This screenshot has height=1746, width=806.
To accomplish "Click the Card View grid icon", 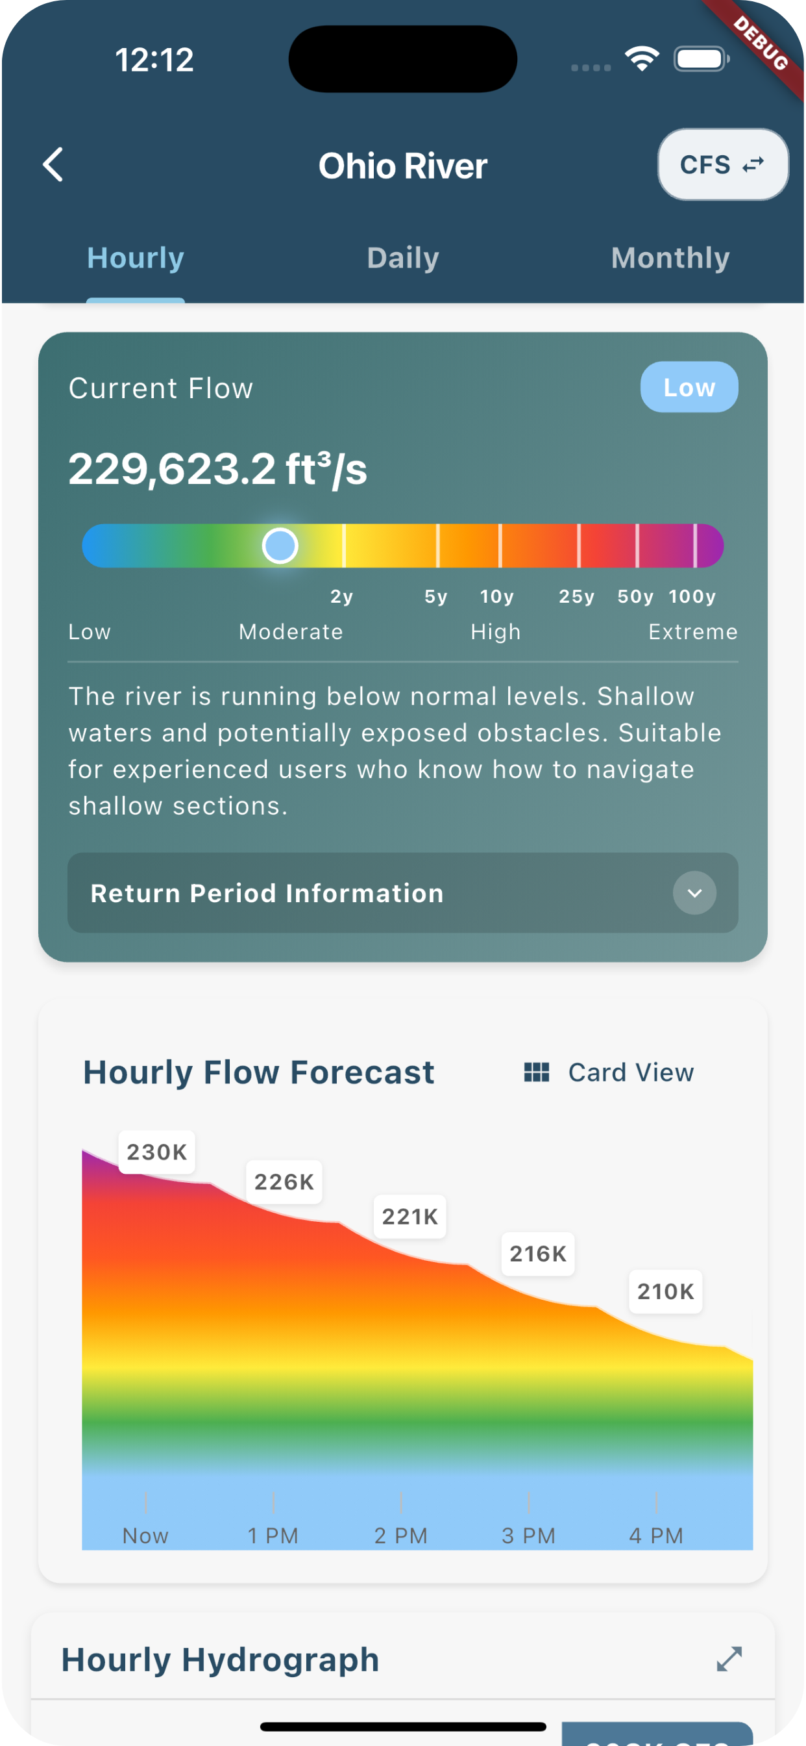I will (537, 1072).
